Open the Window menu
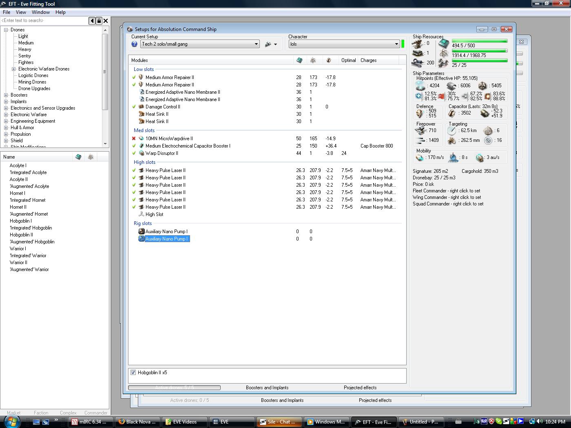The image size is (571, 428). tap(41, 12)
